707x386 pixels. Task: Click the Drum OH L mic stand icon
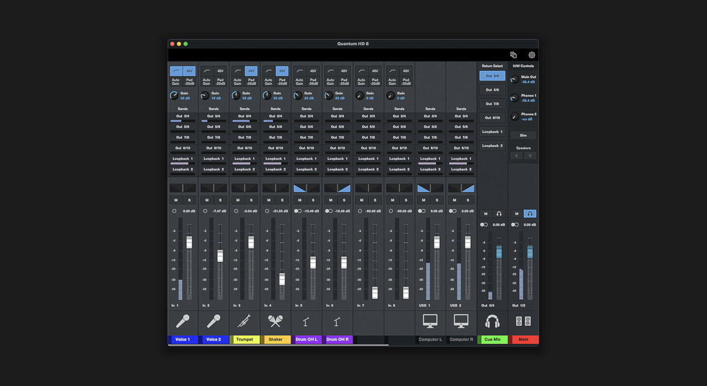[305, 321]
